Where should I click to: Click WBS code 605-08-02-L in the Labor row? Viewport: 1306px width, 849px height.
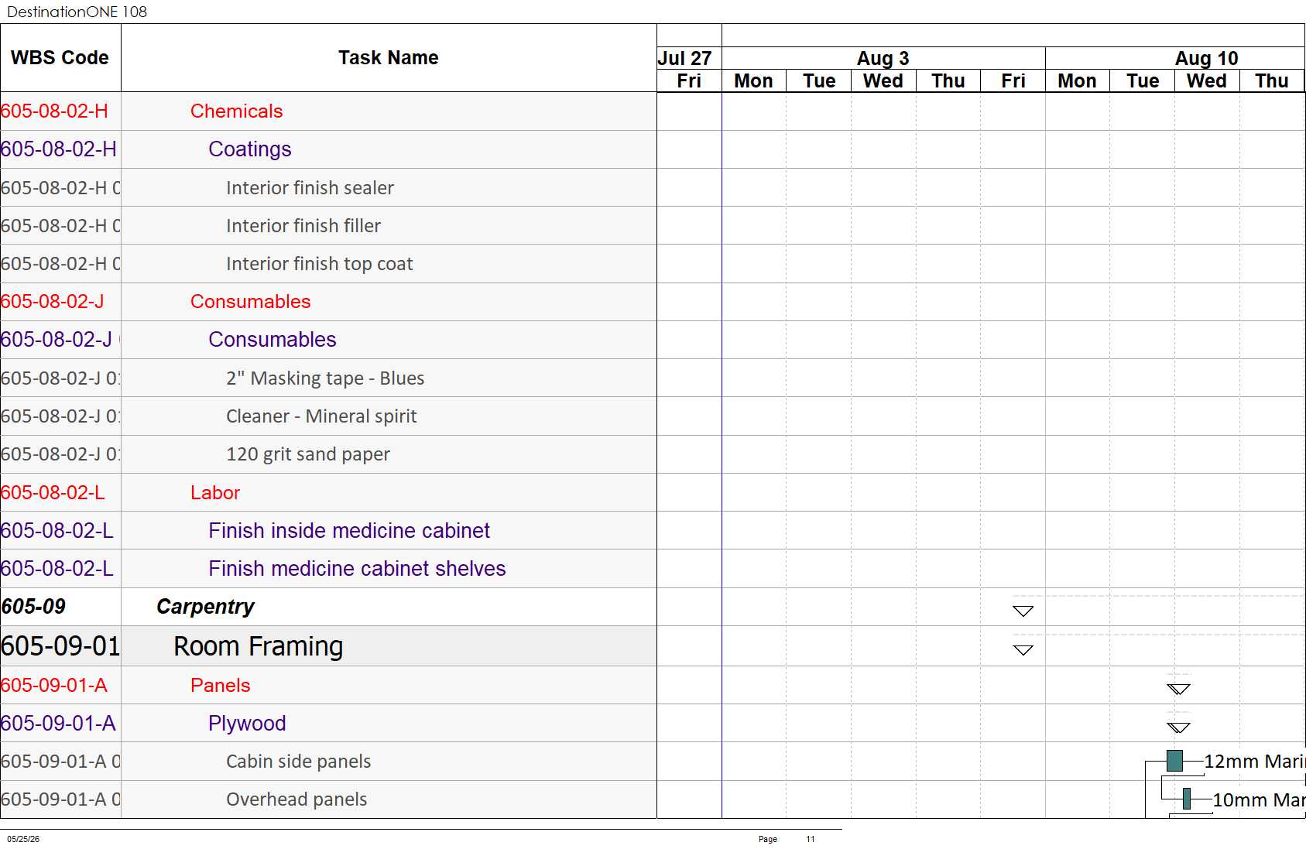coord(53,492)
